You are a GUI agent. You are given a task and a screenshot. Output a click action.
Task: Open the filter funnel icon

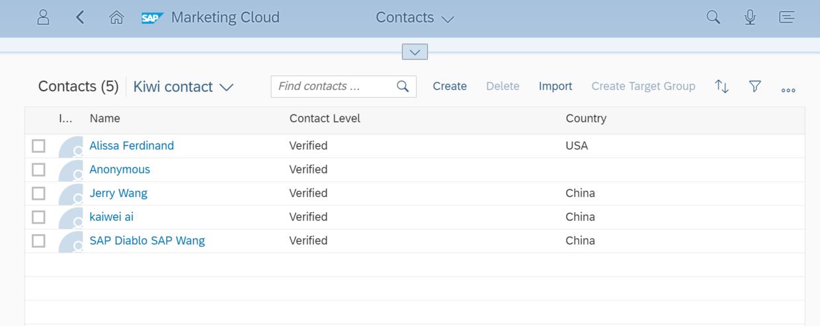(x=755, y=86)
